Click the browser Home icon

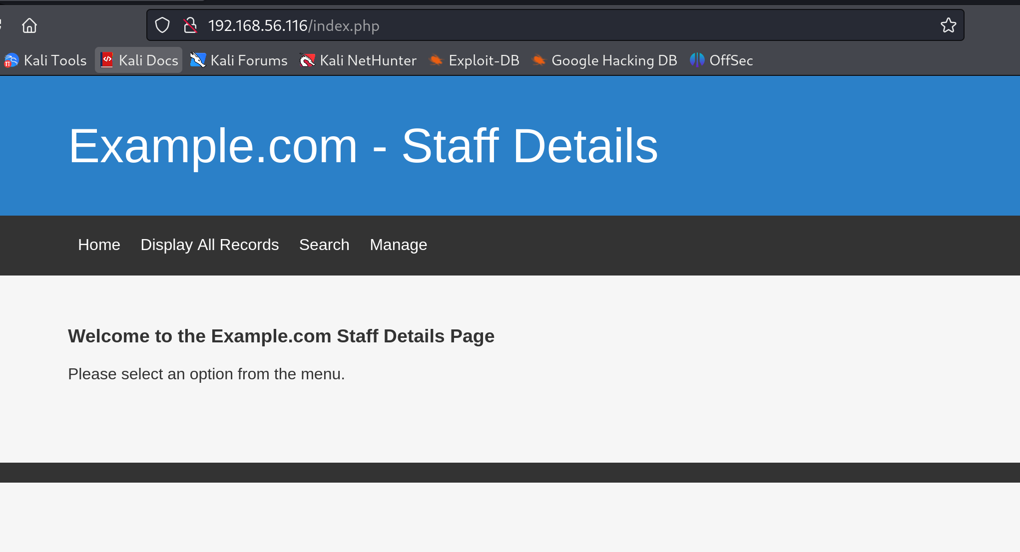pyautogui.click(x=29, y=25)
